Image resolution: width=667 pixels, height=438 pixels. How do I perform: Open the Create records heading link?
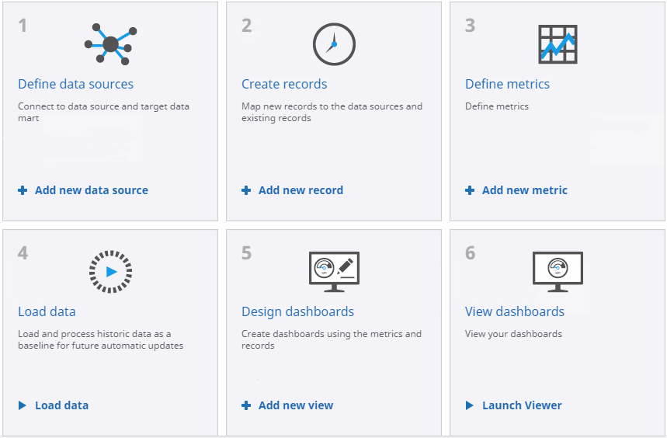(284, 84)
